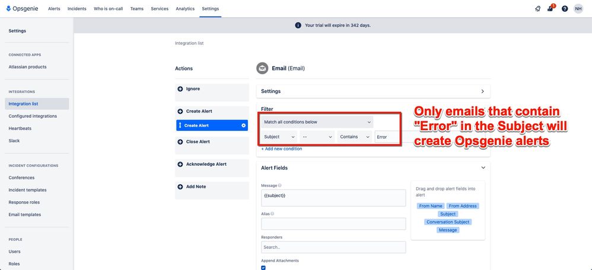Click the Opsgenie logo

(x=22, y=9)
